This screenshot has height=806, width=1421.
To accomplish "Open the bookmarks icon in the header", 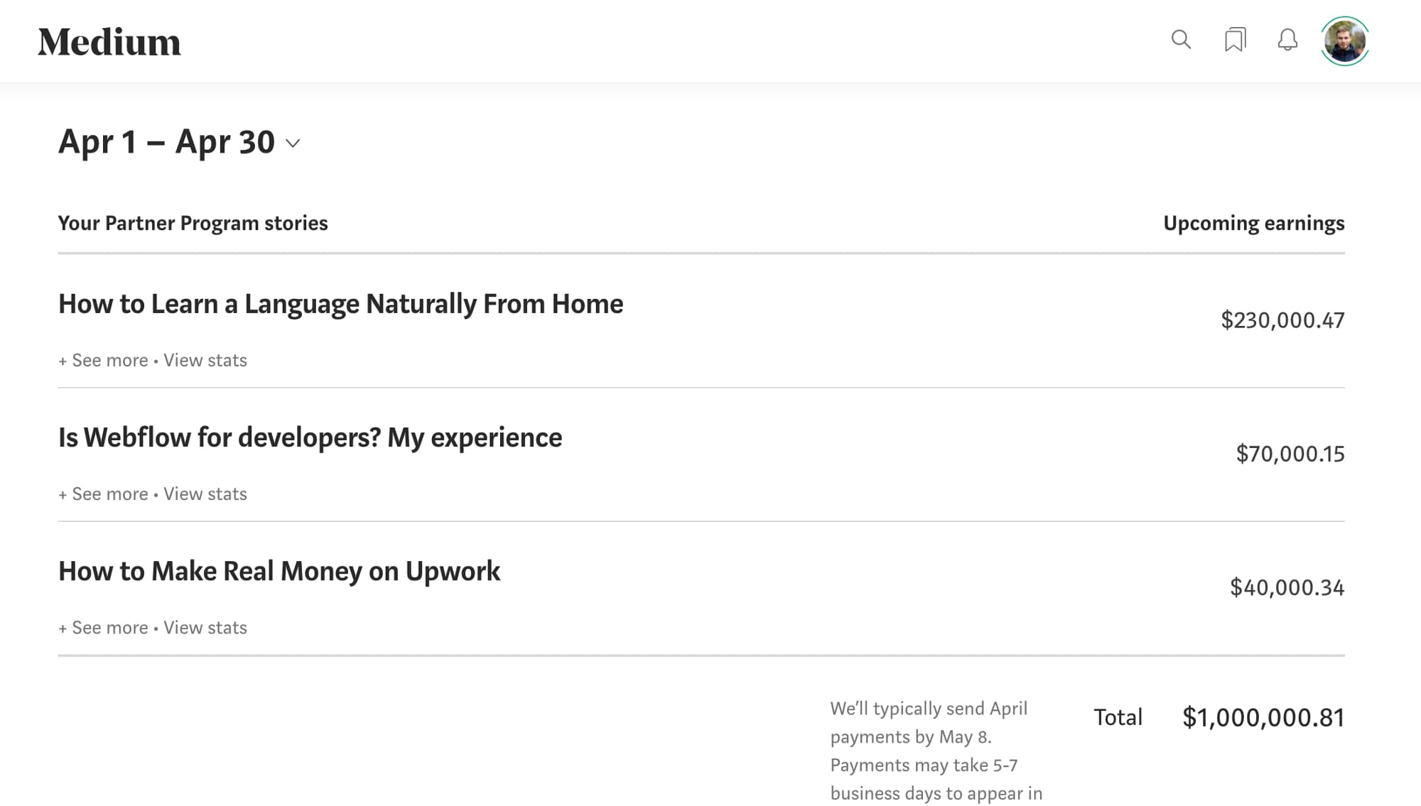I will [1235, 40].
